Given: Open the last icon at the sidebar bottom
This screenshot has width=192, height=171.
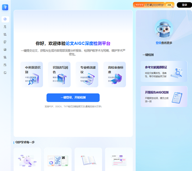Looking at the screenshot, I should click(x=5, y=73).
